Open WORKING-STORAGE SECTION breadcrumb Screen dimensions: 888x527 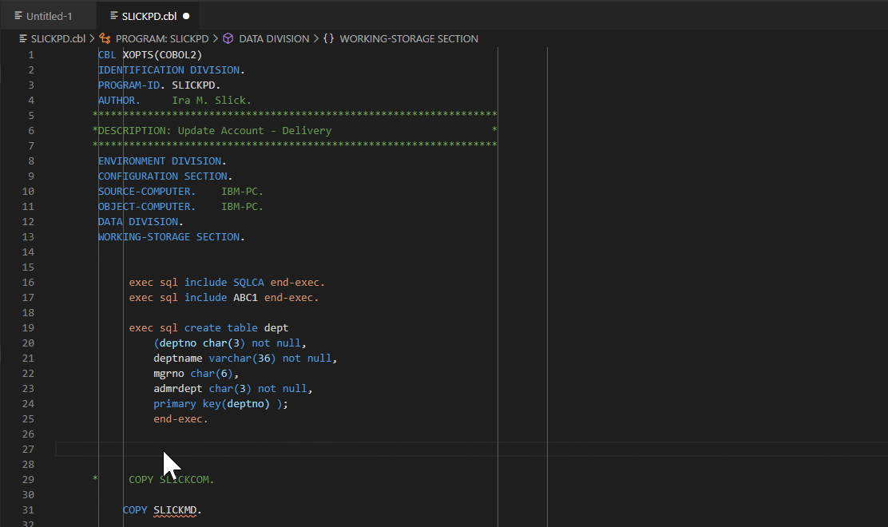(409, 38)
